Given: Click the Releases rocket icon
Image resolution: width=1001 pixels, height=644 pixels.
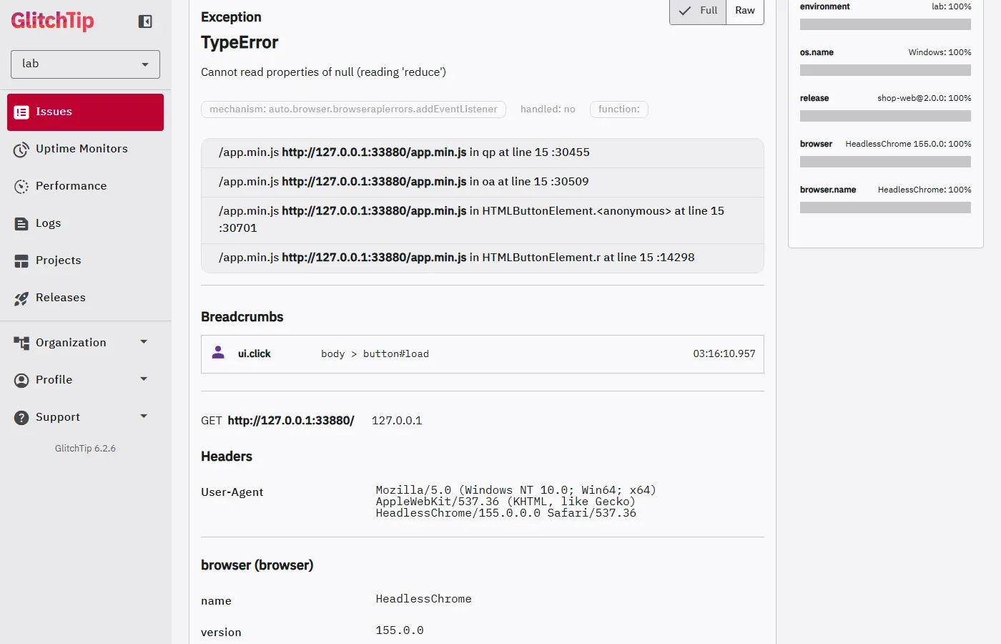Looking at the screenshot, I should [21, 298].
